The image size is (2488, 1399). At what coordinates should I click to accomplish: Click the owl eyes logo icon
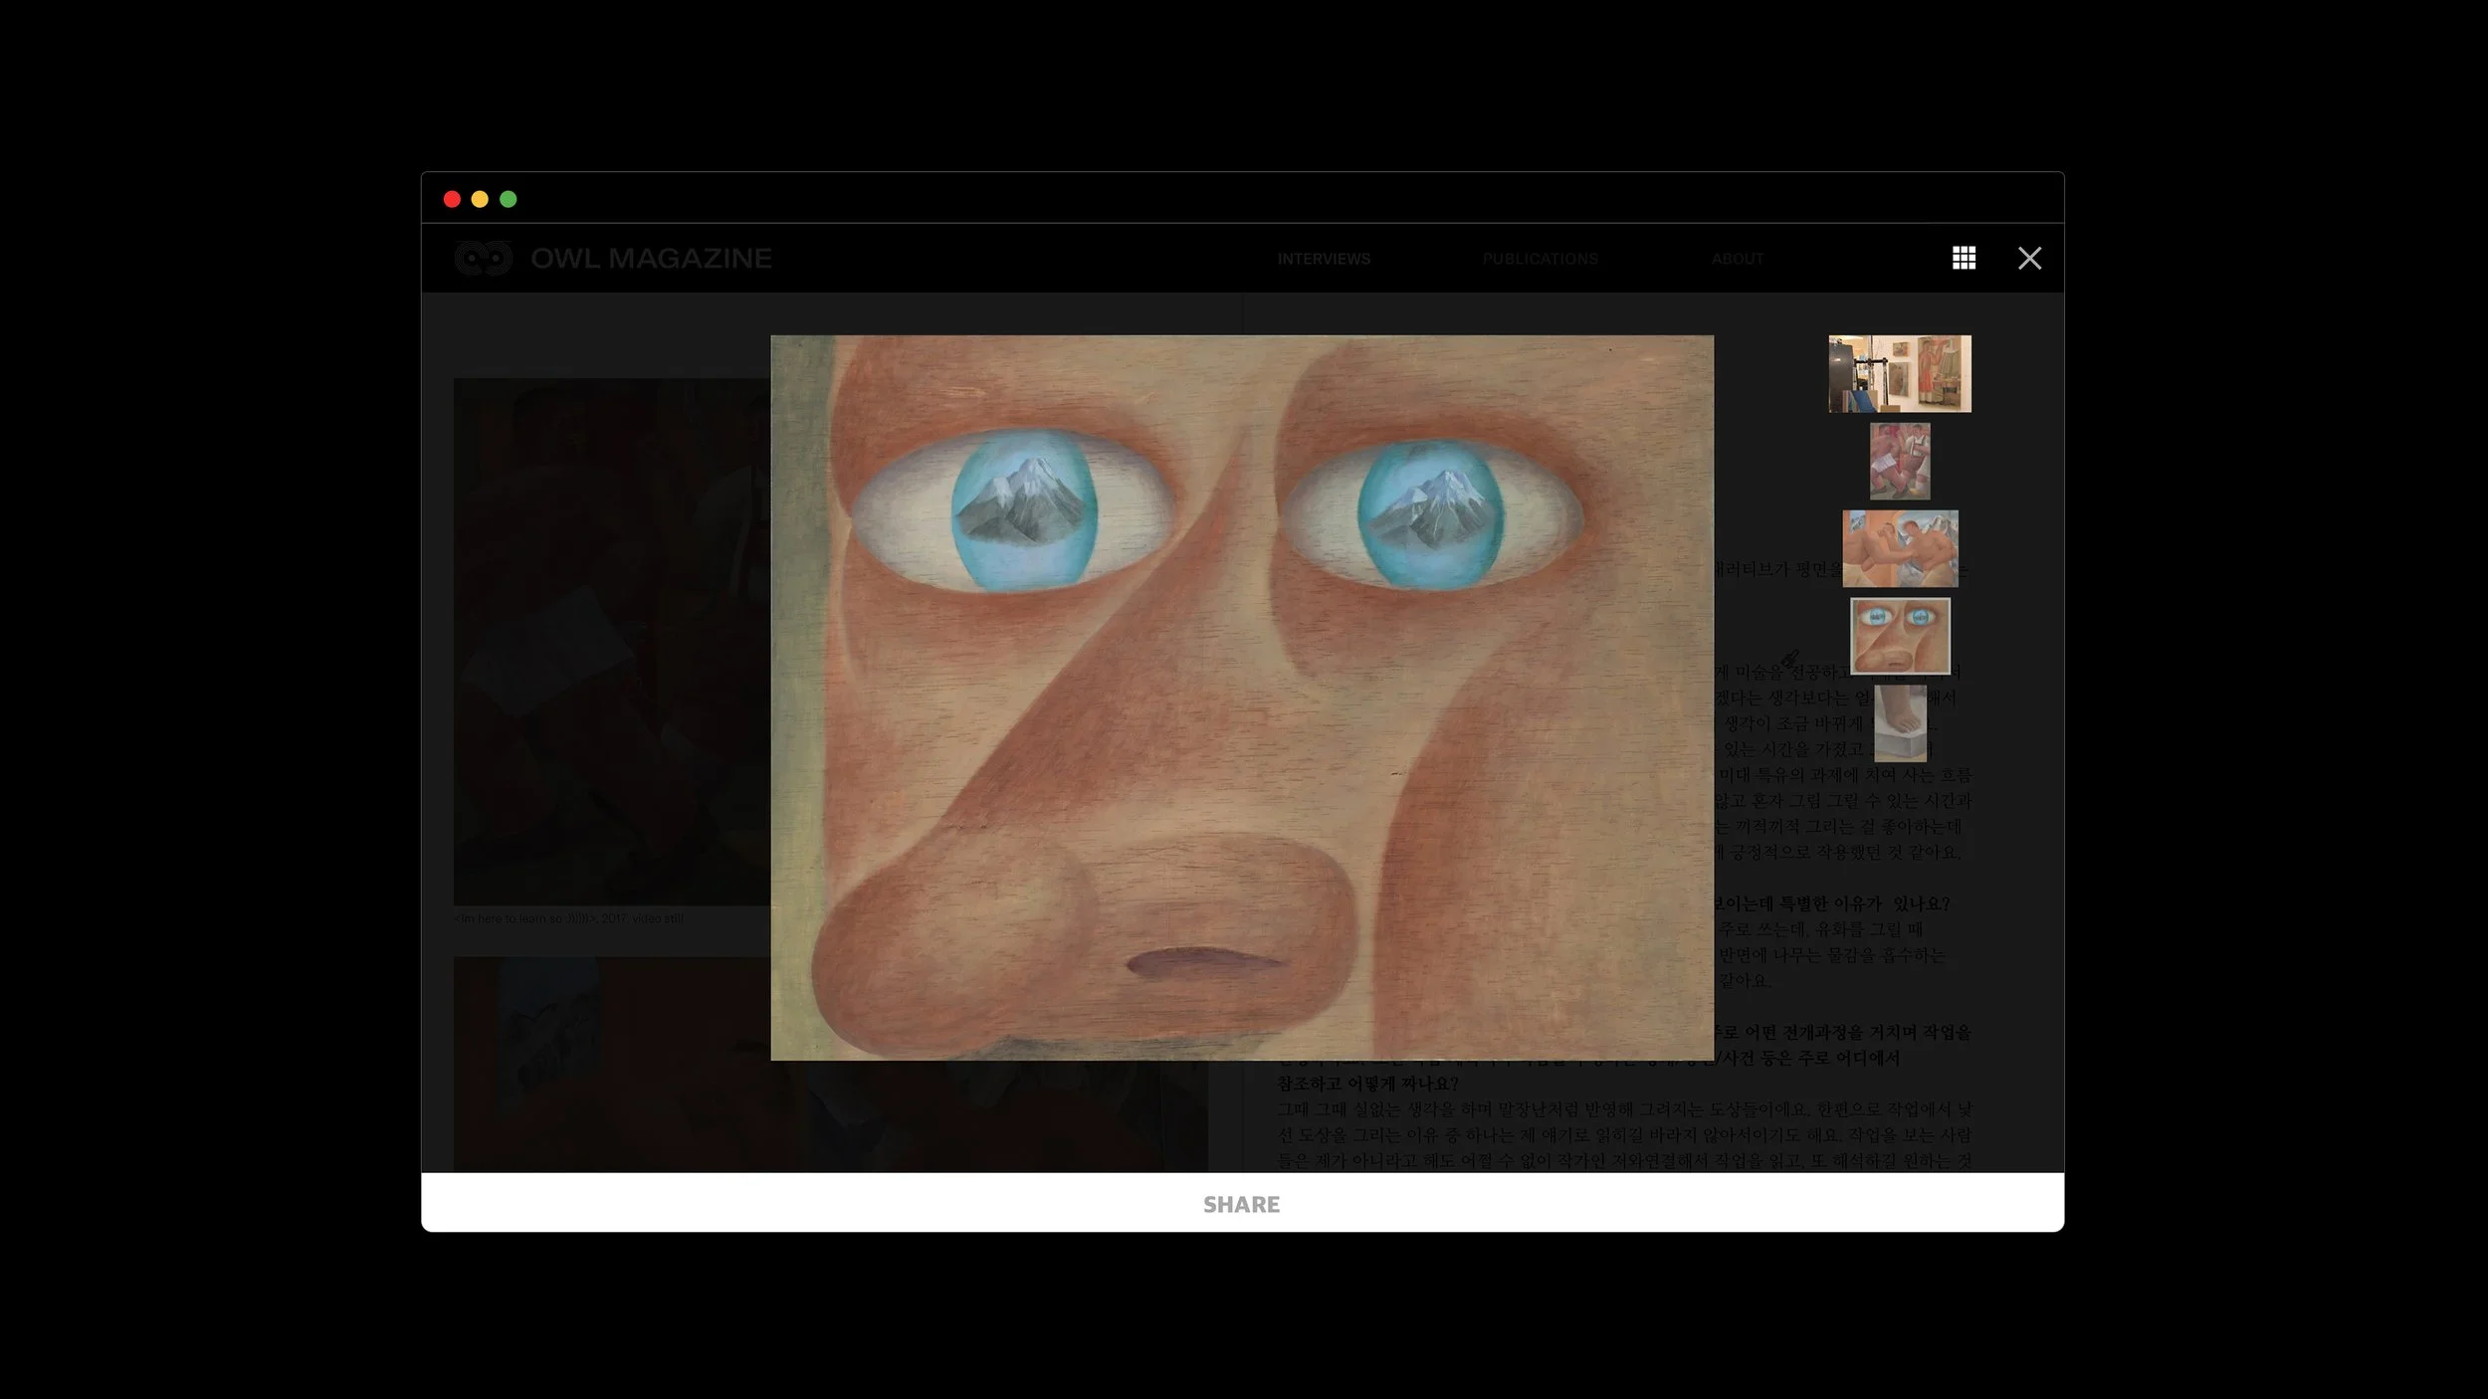484,259
